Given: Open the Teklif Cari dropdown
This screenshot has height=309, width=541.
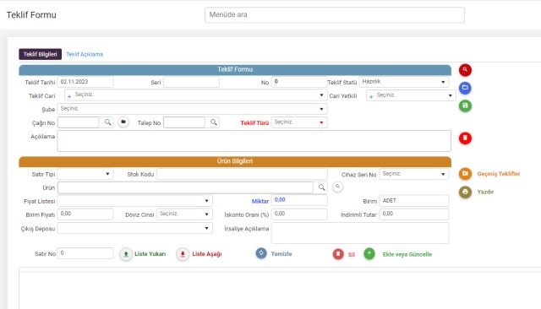Looking at the screenshot, I should tap(196, 95).
